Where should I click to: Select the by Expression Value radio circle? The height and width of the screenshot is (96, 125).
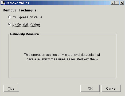10,17
